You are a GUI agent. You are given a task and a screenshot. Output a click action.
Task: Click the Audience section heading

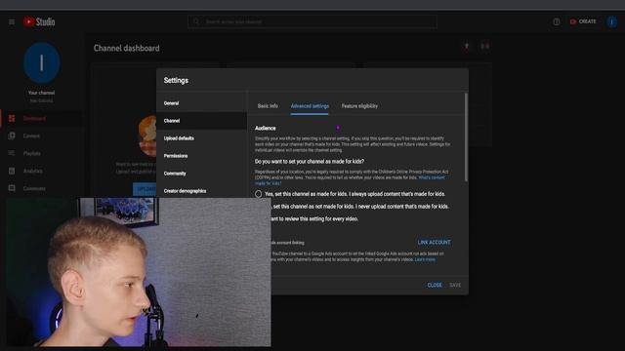coord(265,128)
